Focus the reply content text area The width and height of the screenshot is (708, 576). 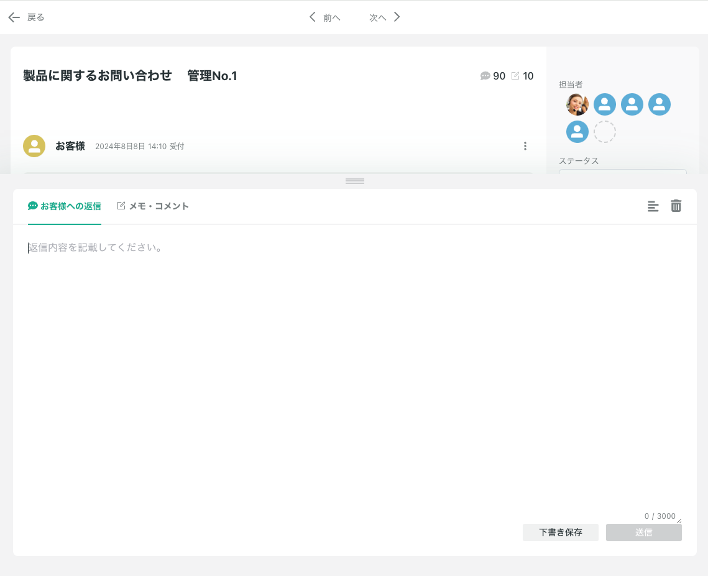(354, 373)
